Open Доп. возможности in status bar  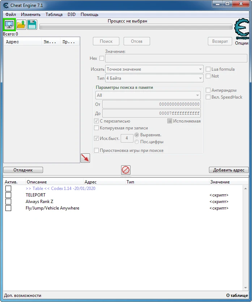(23, 295)
